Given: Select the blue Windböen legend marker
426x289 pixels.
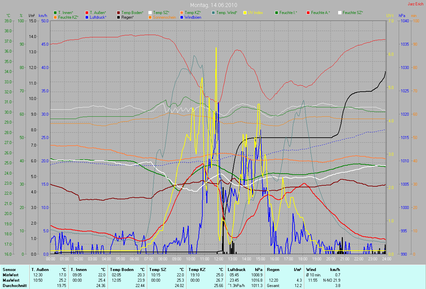Looking at the screenshot, I should [182, 17].
